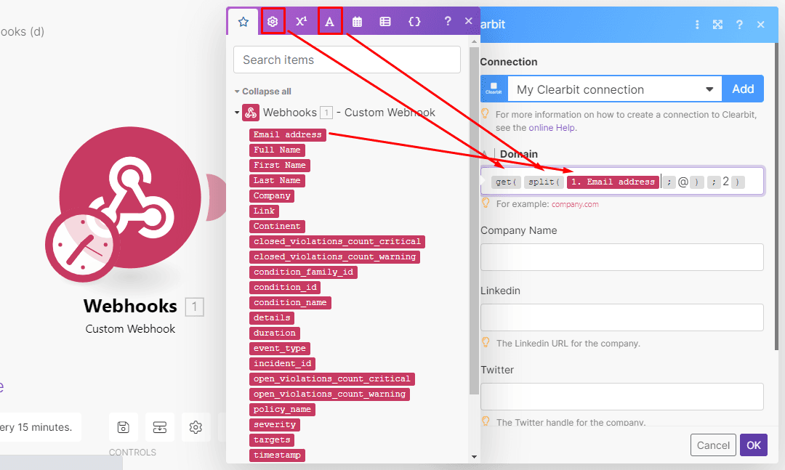
Task: Collapse the Webhooks Custom Webhook tree
Action: click(x=237, y=113)
